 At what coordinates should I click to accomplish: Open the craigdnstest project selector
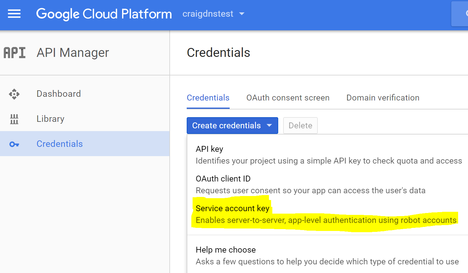tap(214, 14)
